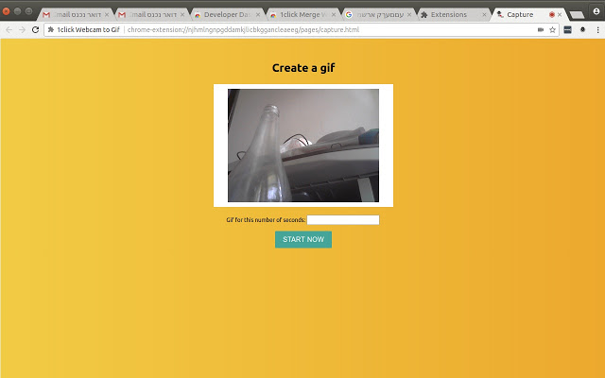Close the Extensions tab
This screenshot has height=378, width=605.
pyautogui.click(x=485, y=15)
